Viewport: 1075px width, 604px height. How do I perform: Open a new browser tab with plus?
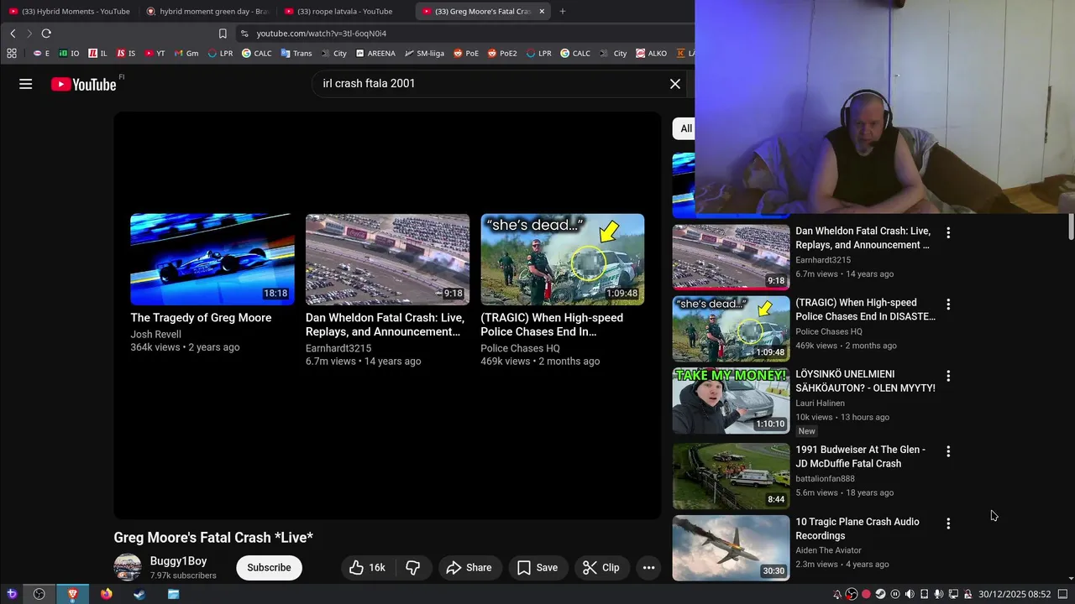tap(563, 11)
